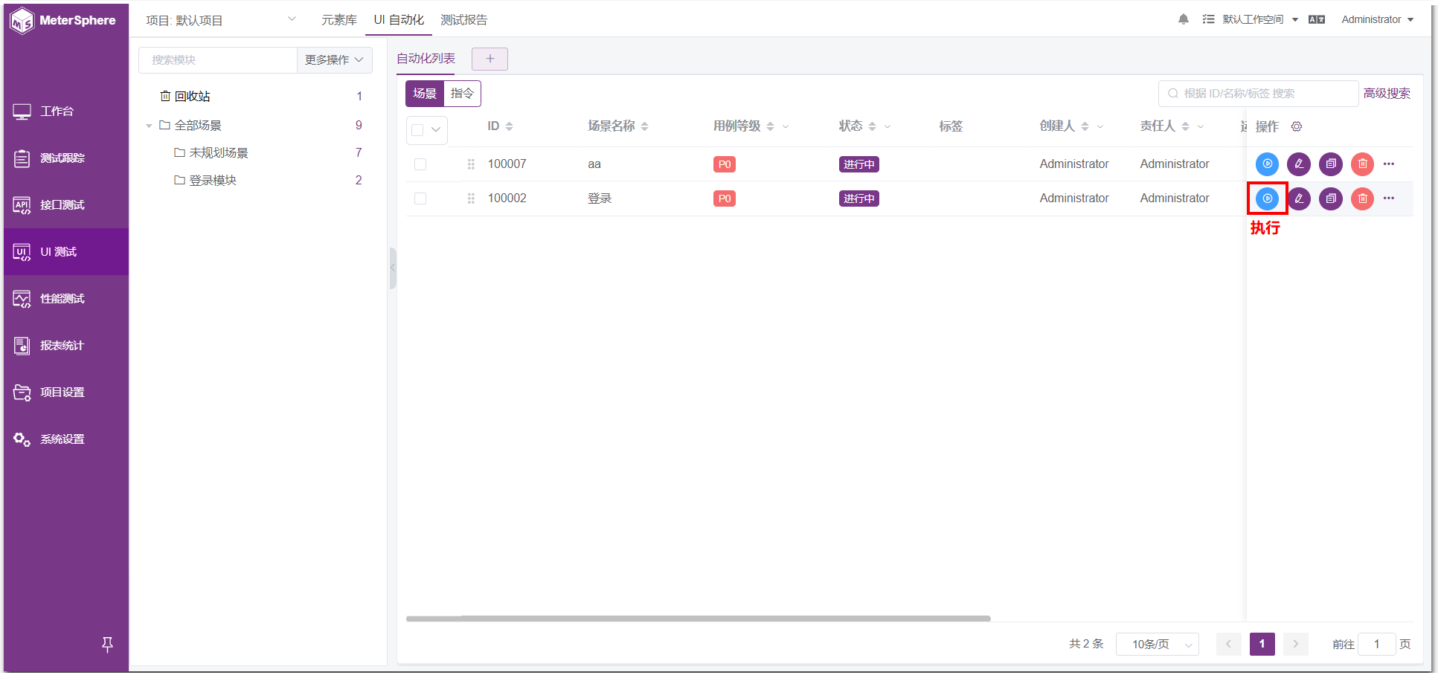Open the 默认工作空间 workspace dropdown
1438x678 pixels.
[1260, 19]
